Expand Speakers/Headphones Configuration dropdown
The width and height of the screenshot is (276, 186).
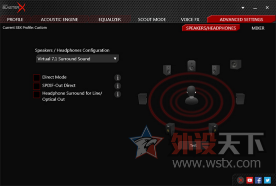click(x=77, y=58)
